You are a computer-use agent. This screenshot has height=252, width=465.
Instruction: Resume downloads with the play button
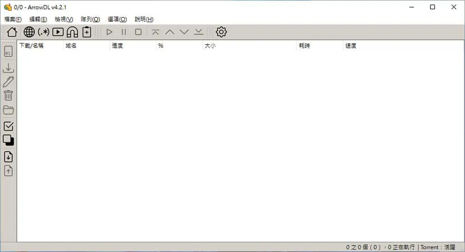109,32
